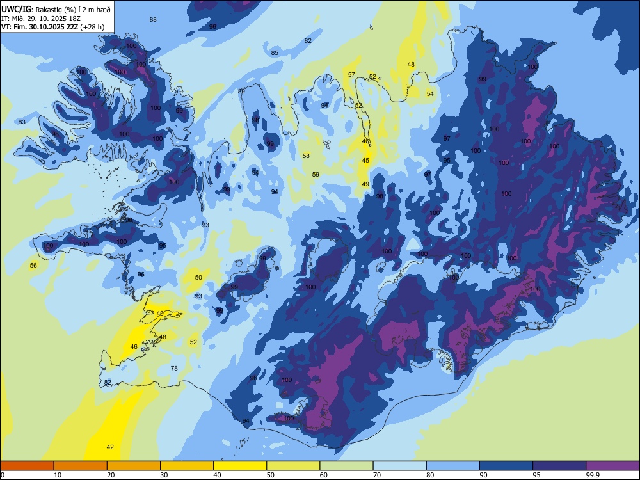The width and height of the screenshot is (640, 480).
Task: Select the bright yellow 40–50 legend swatch
Action: point(240,466)
